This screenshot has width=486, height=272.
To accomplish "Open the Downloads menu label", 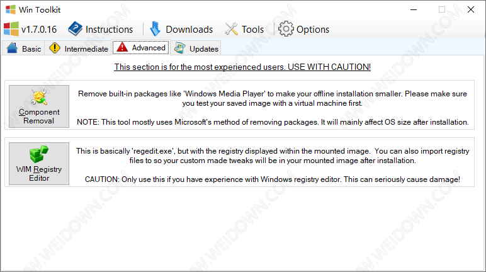I will [x=189, y=30].
